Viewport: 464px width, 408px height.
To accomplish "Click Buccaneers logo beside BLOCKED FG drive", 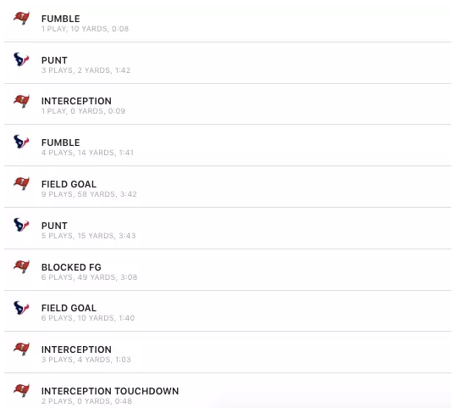I will click(x=22, y=266).
